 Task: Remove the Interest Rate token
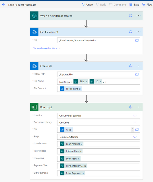(x=81, y=152)
